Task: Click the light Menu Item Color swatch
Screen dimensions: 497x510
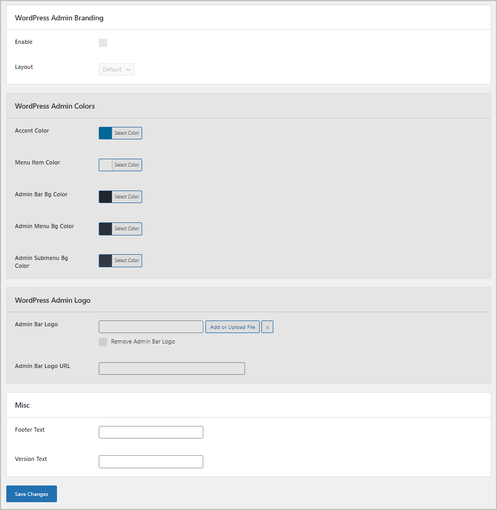Action: (x=105, y=165)
